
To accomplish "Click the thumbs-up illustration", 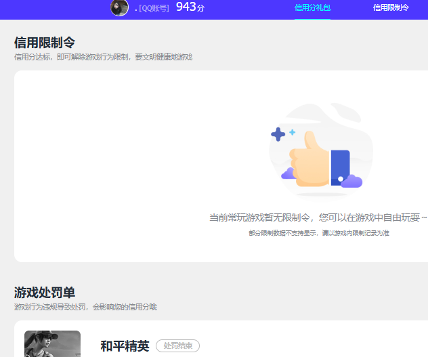I will pos(321,151).
